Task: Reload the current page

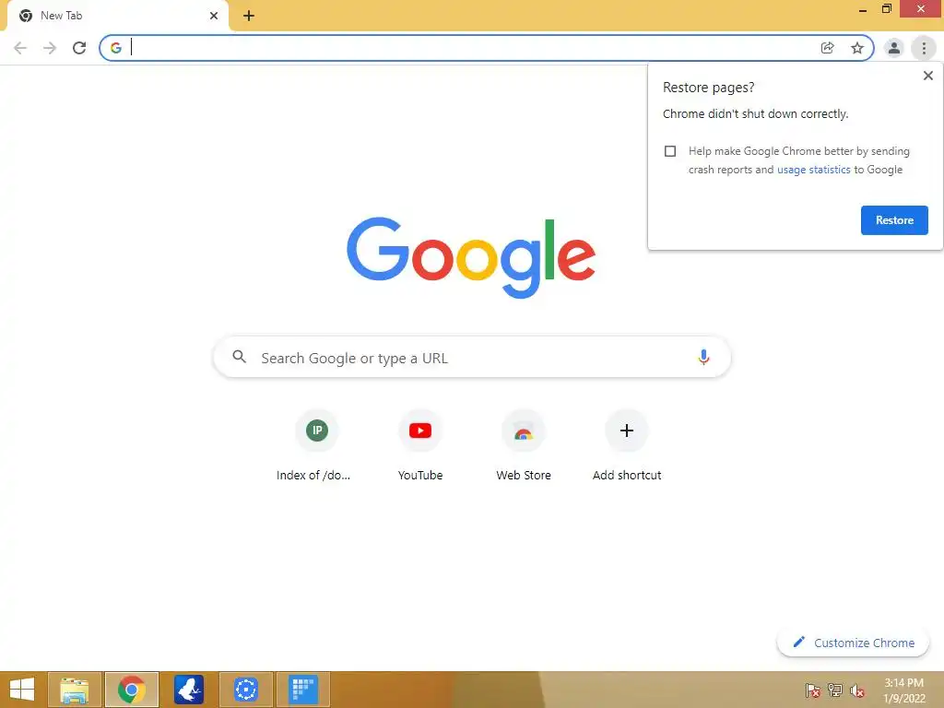Action: [x=79, y=48]
